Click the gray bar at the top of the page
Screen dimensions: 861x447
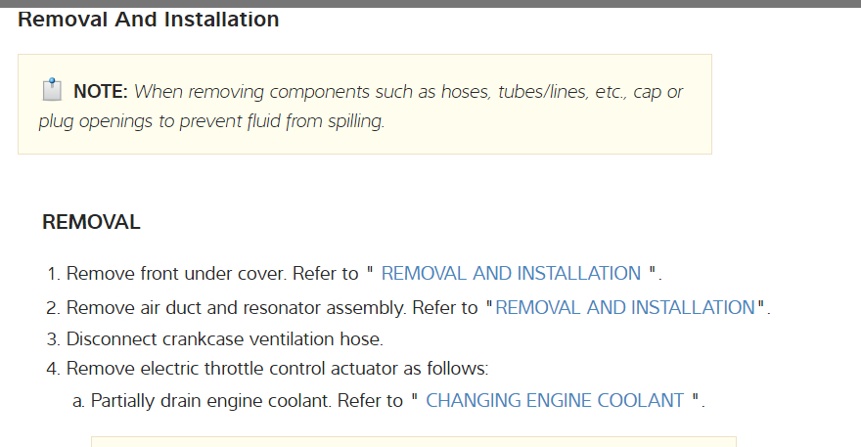(430, 3)
